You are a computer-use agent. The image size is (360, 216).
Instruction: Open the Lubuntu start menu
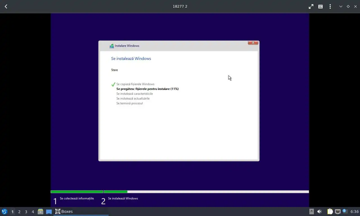click(4, 211)
